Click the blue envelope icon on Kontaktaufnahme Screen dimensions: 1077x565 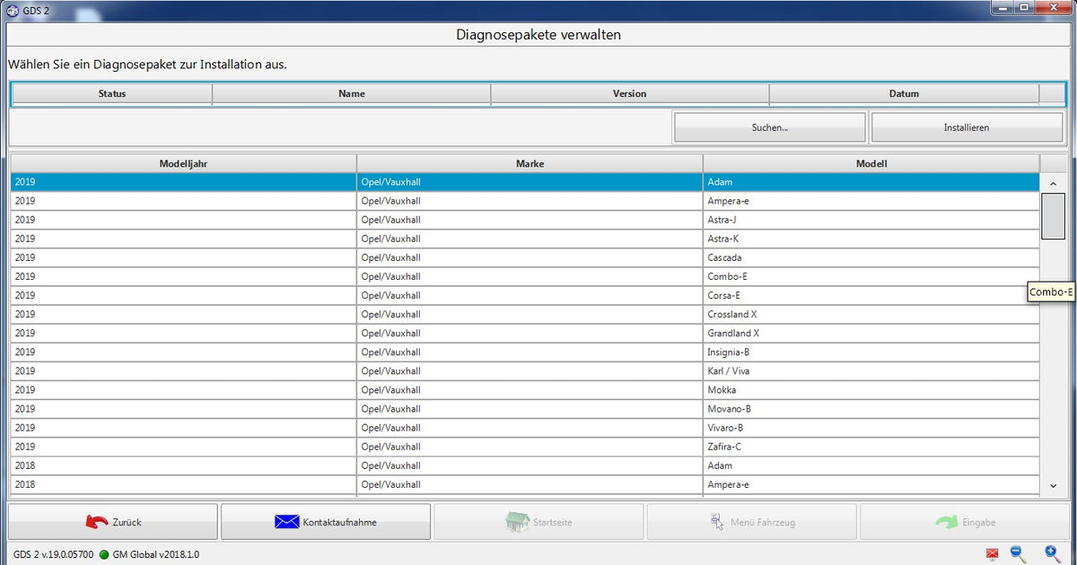pos(287,521)
